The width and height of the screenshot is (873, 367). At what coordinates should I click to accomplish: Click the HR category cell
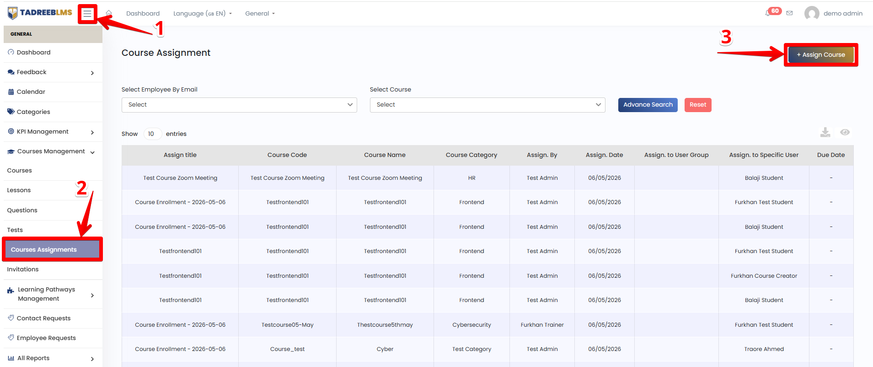471,178
